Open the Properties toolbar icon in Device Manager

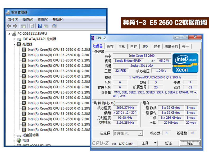coord(31,26)
